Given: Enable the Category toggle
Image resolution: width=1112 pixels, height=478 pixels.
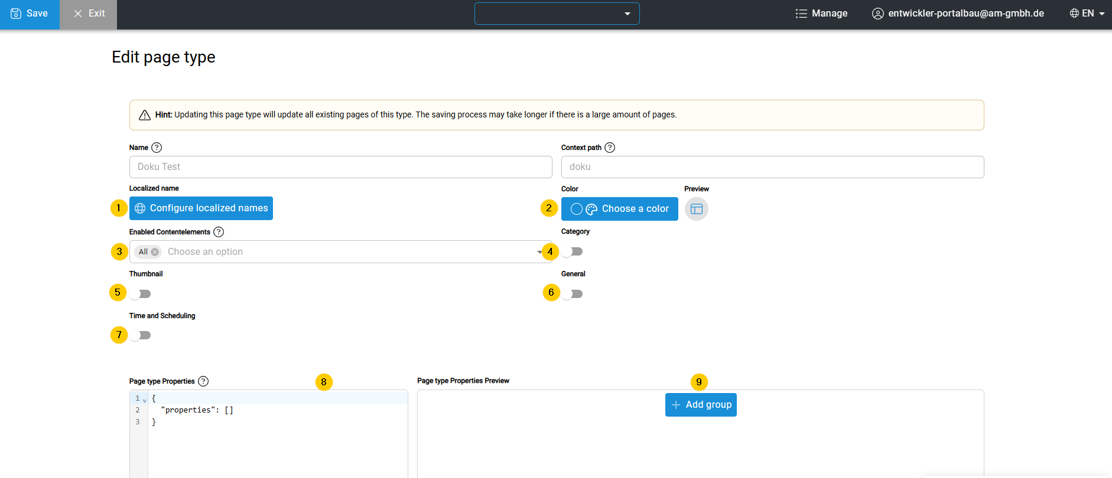Looking at the screenshot, I should click(573, 252).
